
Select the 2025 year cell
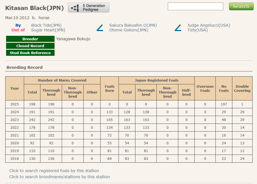tap(15, 104)
